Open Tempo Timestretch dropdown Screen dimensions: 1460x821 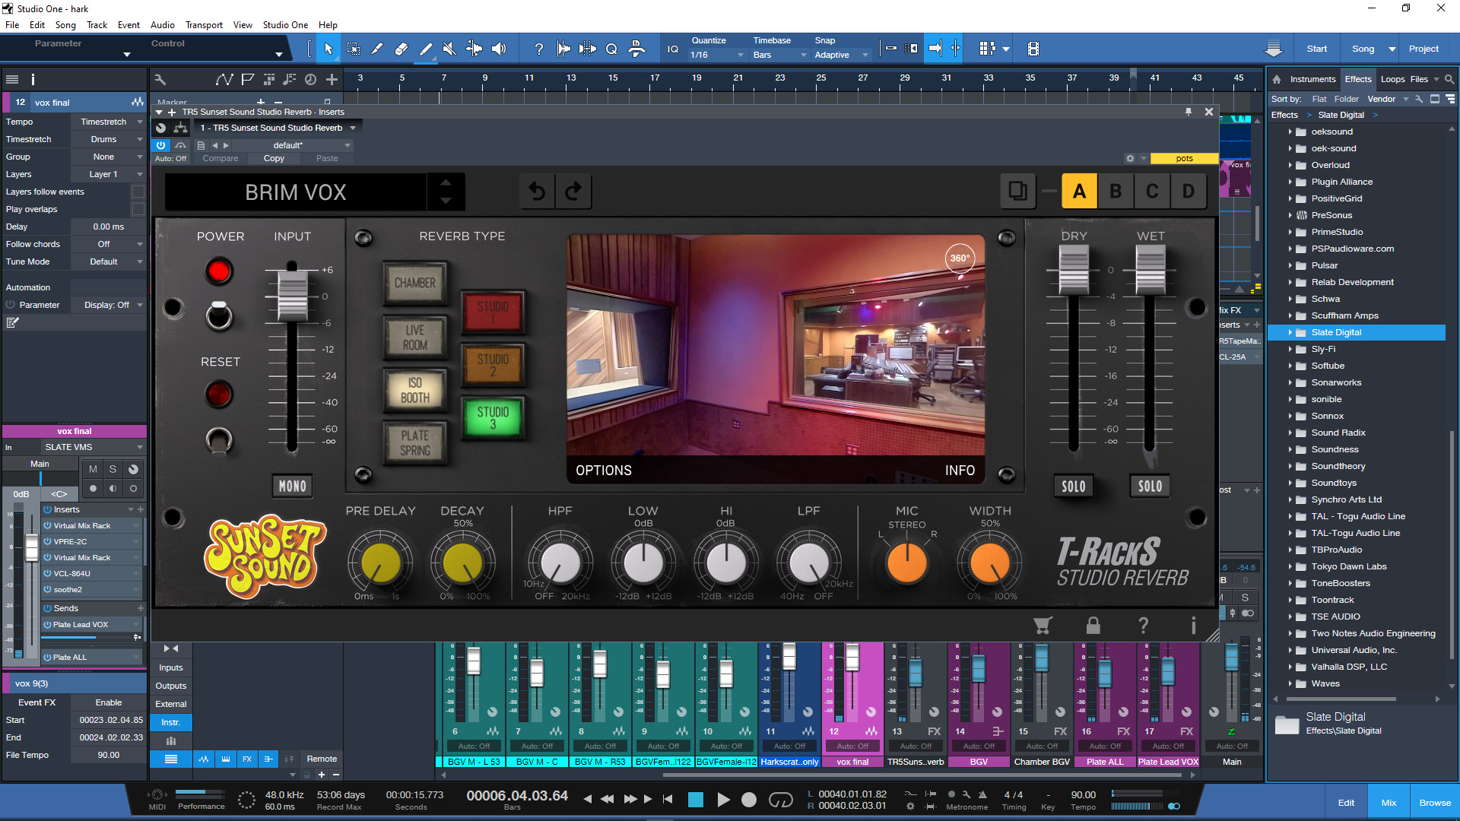pyautogui.click(x=107, y=122)
